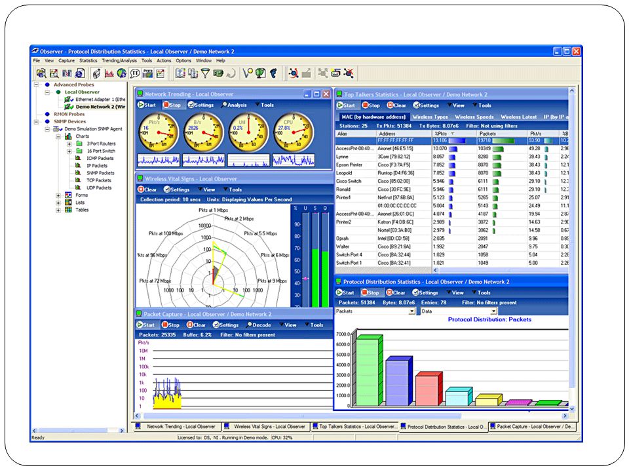Expand the Tables tree node
The image size is (629, 472).
pyautogui.click(x=58, y=210)
